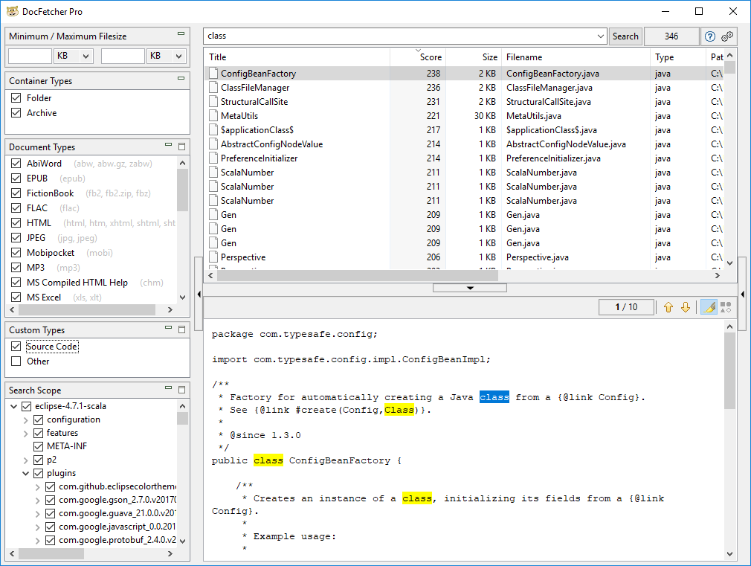Image resolution: width=751 pixels, height=566 pixels.
Task: Click the preview display options icon
Action: (x=726, y=307)
